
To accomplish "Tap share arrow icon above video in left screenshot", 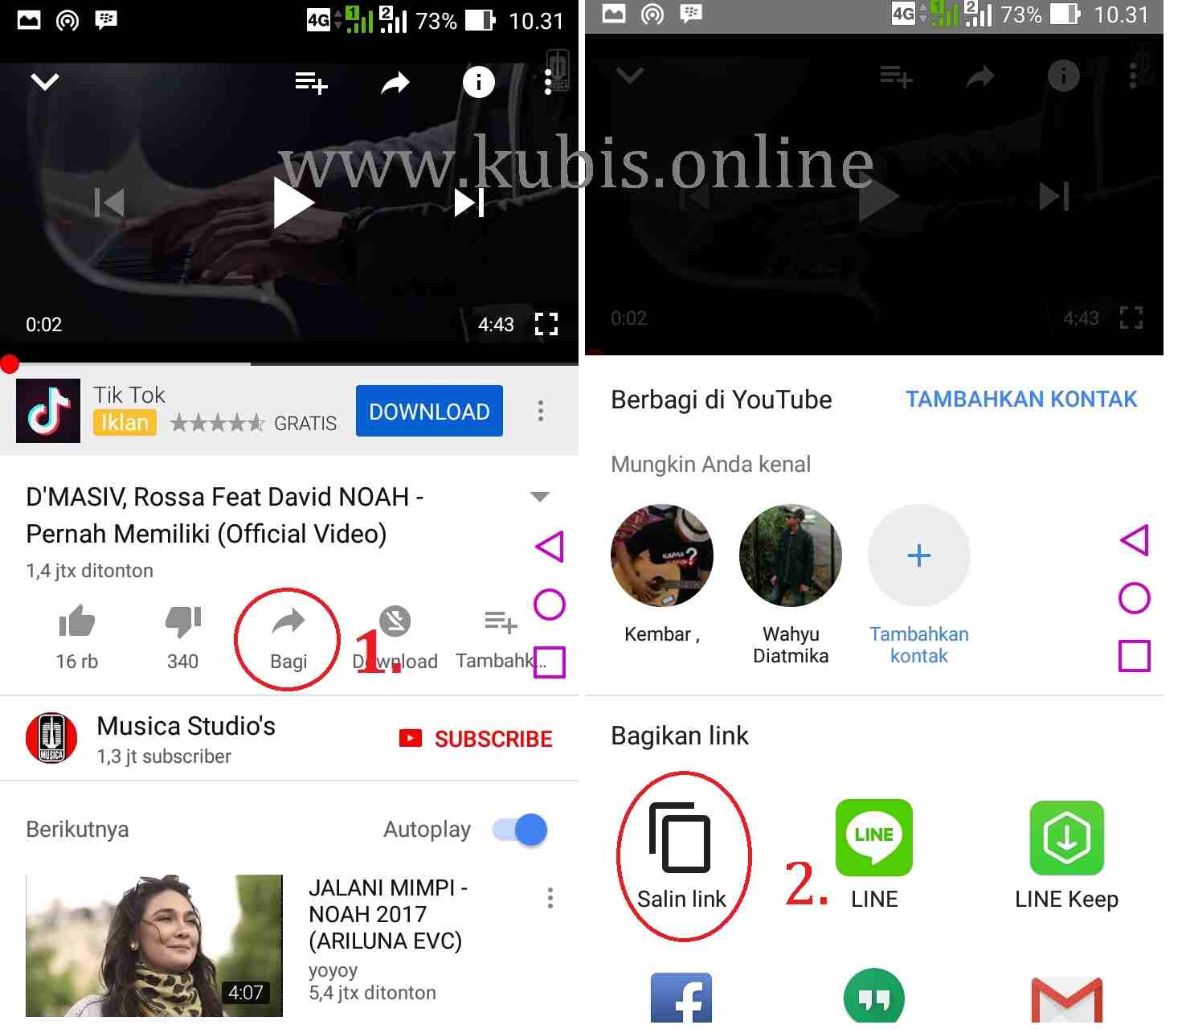I will [395, 82].
